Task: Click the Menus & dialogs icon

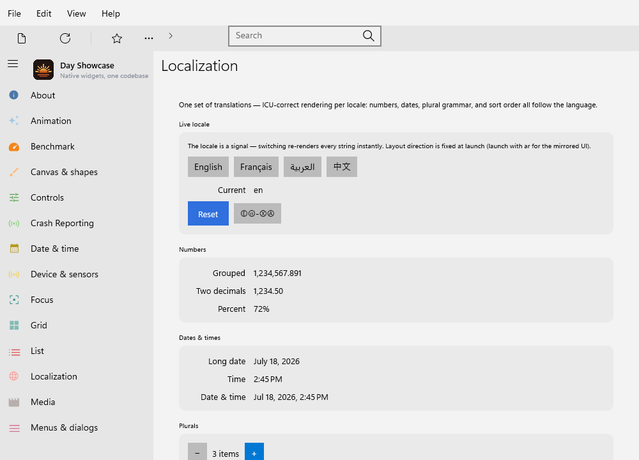Action: 14,428
